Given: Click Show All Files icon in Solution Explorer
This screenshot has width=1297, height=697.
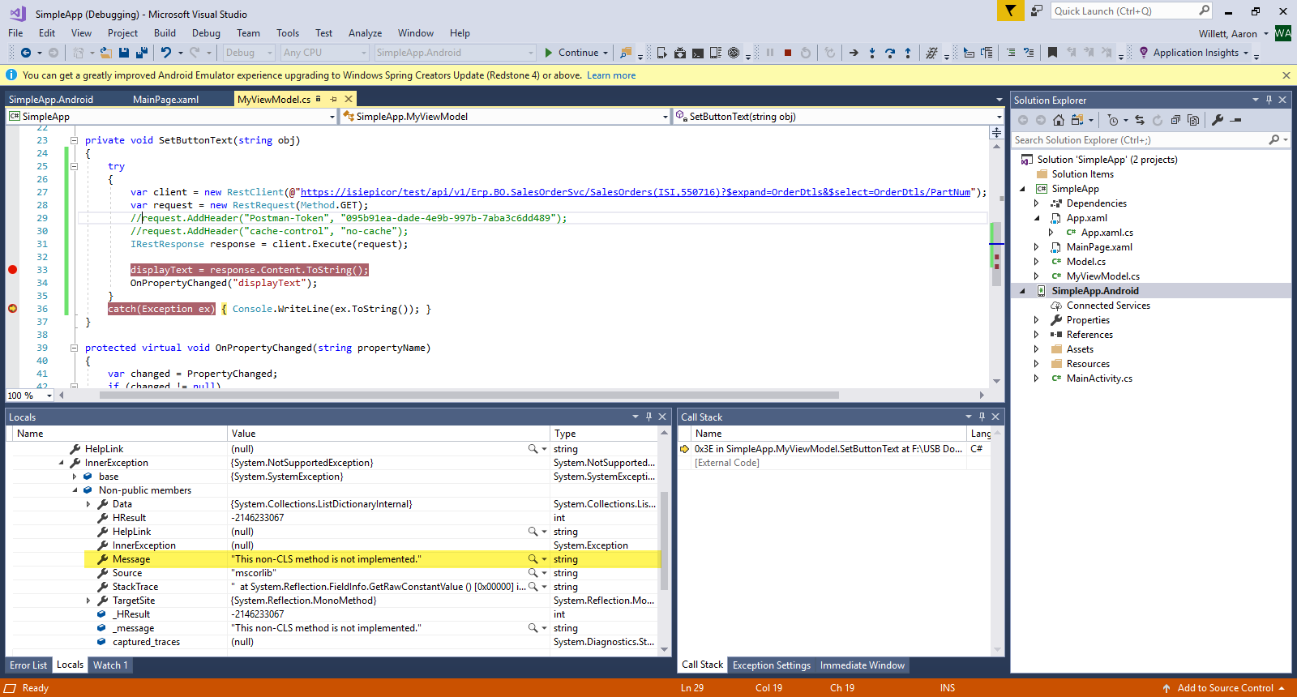Looking at the screenshot, I should (x=1193, y=120).
